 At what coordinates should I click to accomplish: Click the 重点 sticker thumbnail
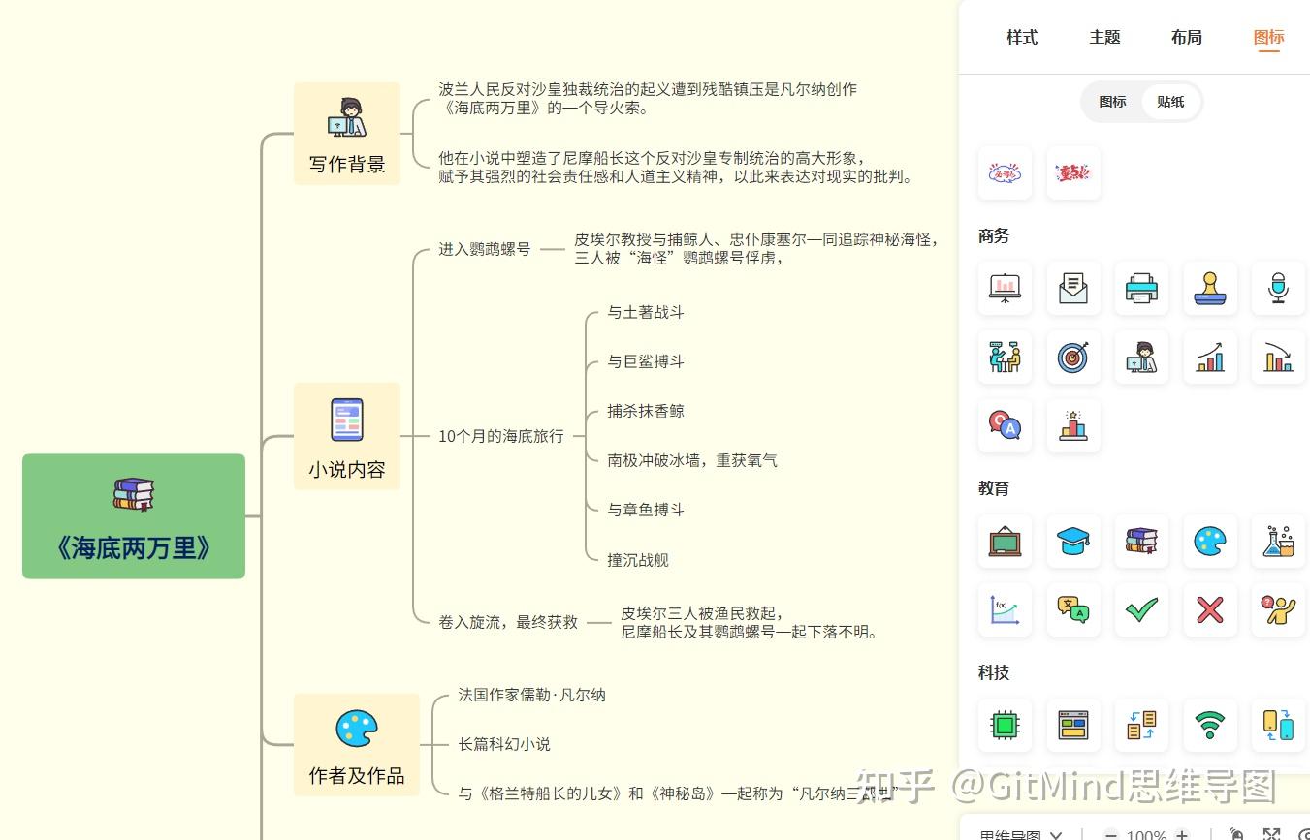1073,172
